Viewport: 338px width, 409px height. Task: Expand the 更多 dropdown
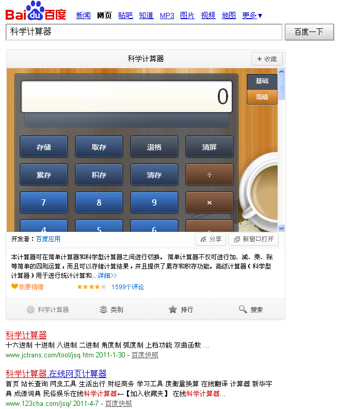252,15
